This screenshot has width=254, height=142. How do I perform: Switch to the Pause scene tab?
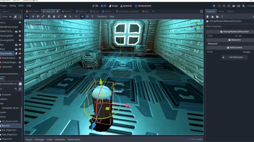(x=94, y=11)
